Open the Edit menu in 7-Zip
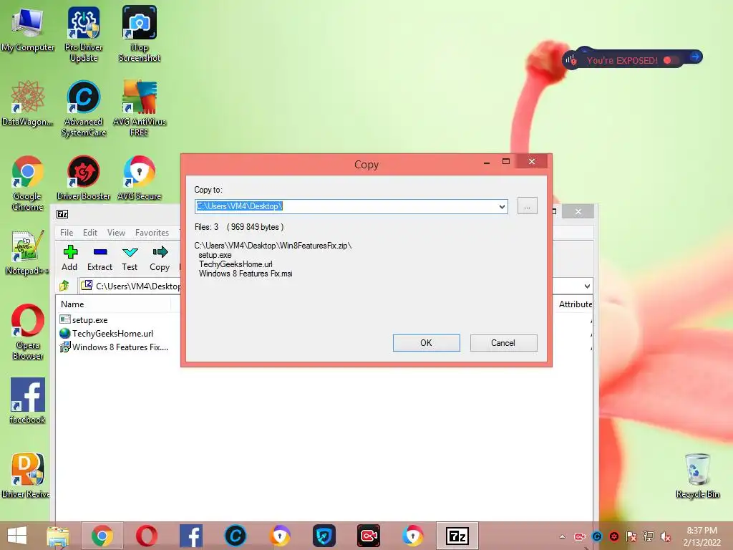This screenshot has height=550, width=733. [x=90, y=233]
